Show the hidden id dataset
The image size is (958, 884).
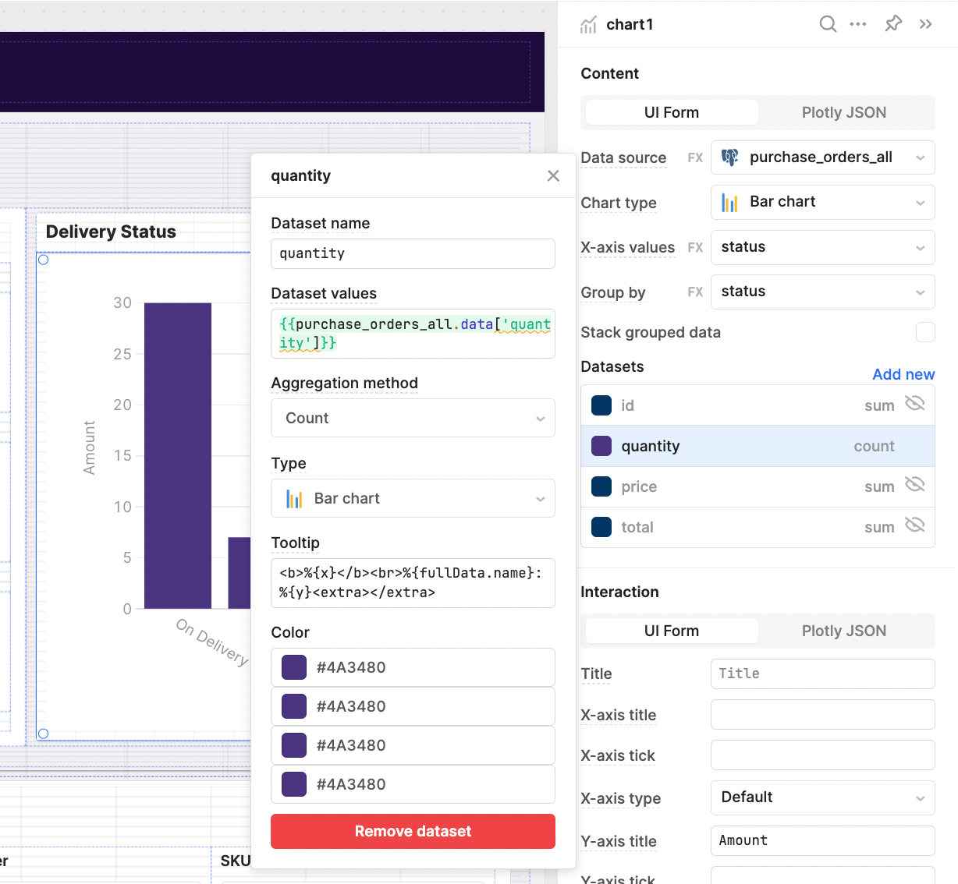[914, 403]
